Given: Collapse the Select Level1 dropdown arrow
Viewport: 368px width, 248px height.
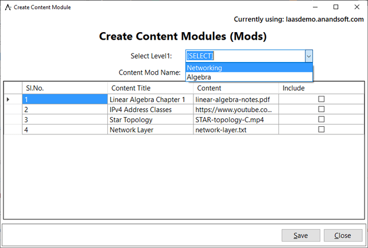Looking at the screenshot, I should coord(308,56).
